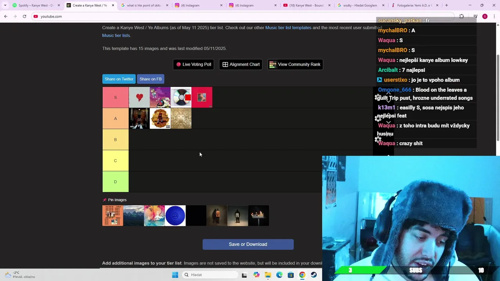This screenshot has height=281, width=500.
Task: Select the 808s heart album in S tier
Action: (x=139, y=97)
